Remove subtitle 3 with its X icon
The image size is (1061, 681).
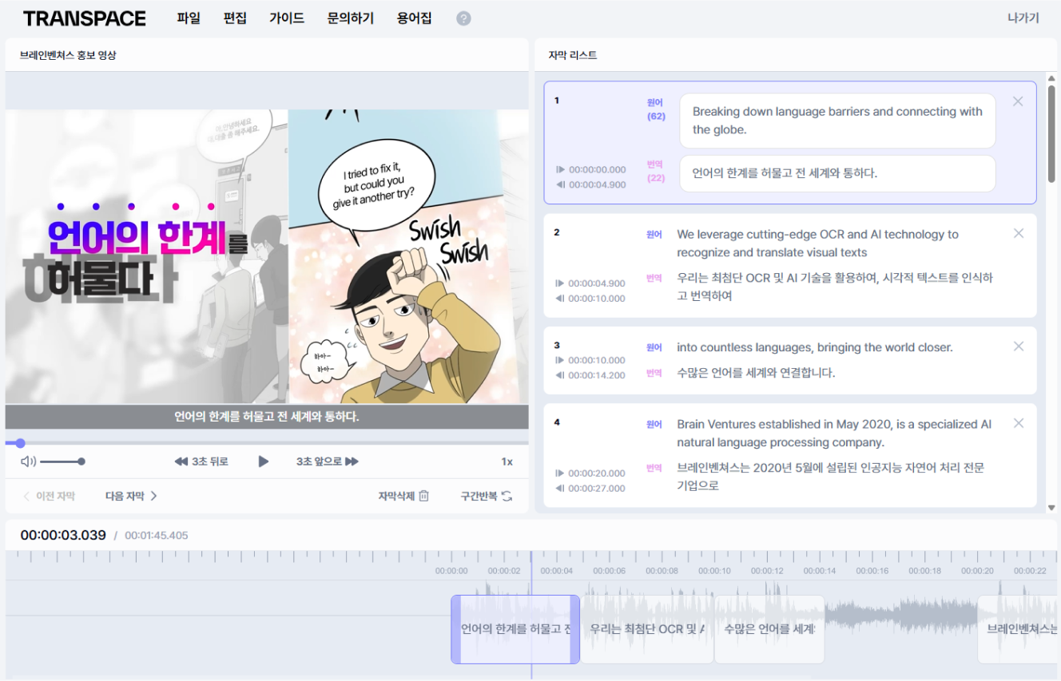tap(1018, 346)
